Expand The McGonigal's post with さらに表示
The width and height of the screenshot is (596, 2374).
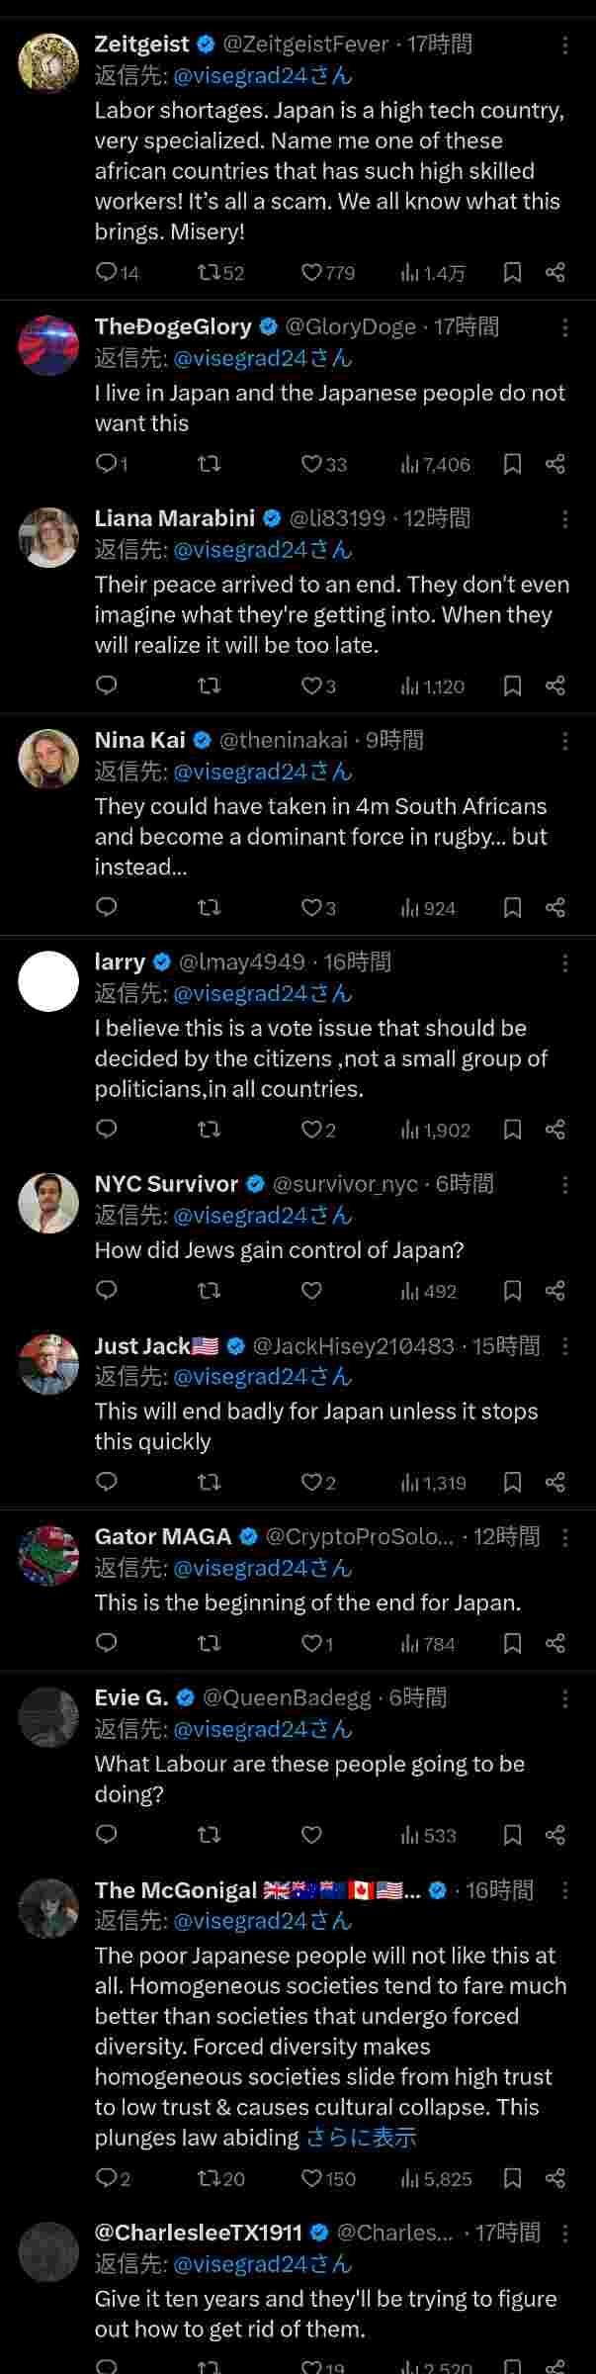(361, 2138)
